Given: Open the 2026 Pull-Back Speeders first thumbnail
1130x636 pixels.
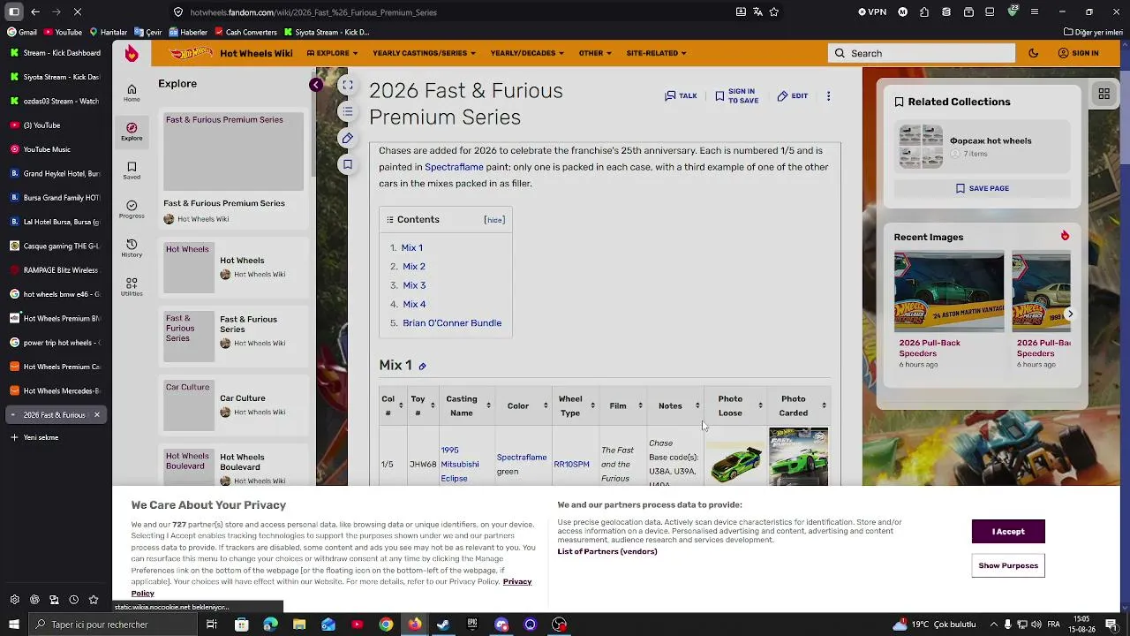Looking at the screenshot, I should 949,291.
